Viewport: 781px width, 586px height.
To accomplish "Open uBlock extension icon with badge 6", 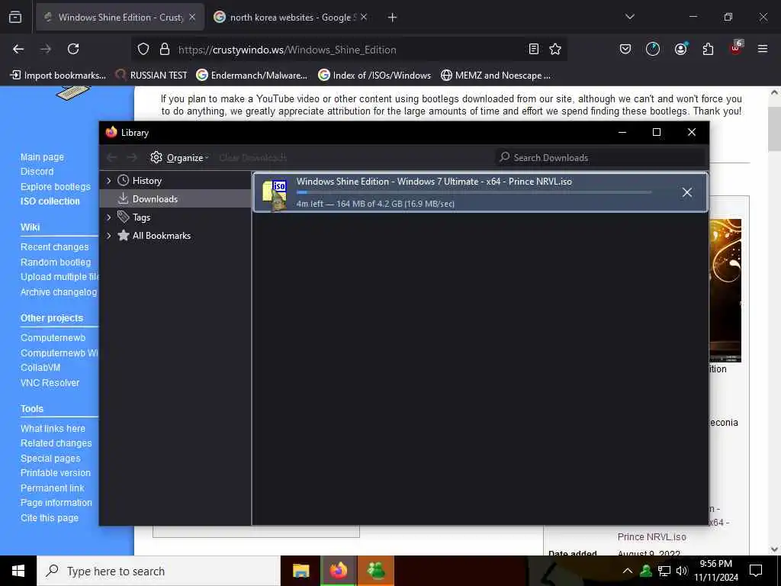I will (x=736, y=48).
